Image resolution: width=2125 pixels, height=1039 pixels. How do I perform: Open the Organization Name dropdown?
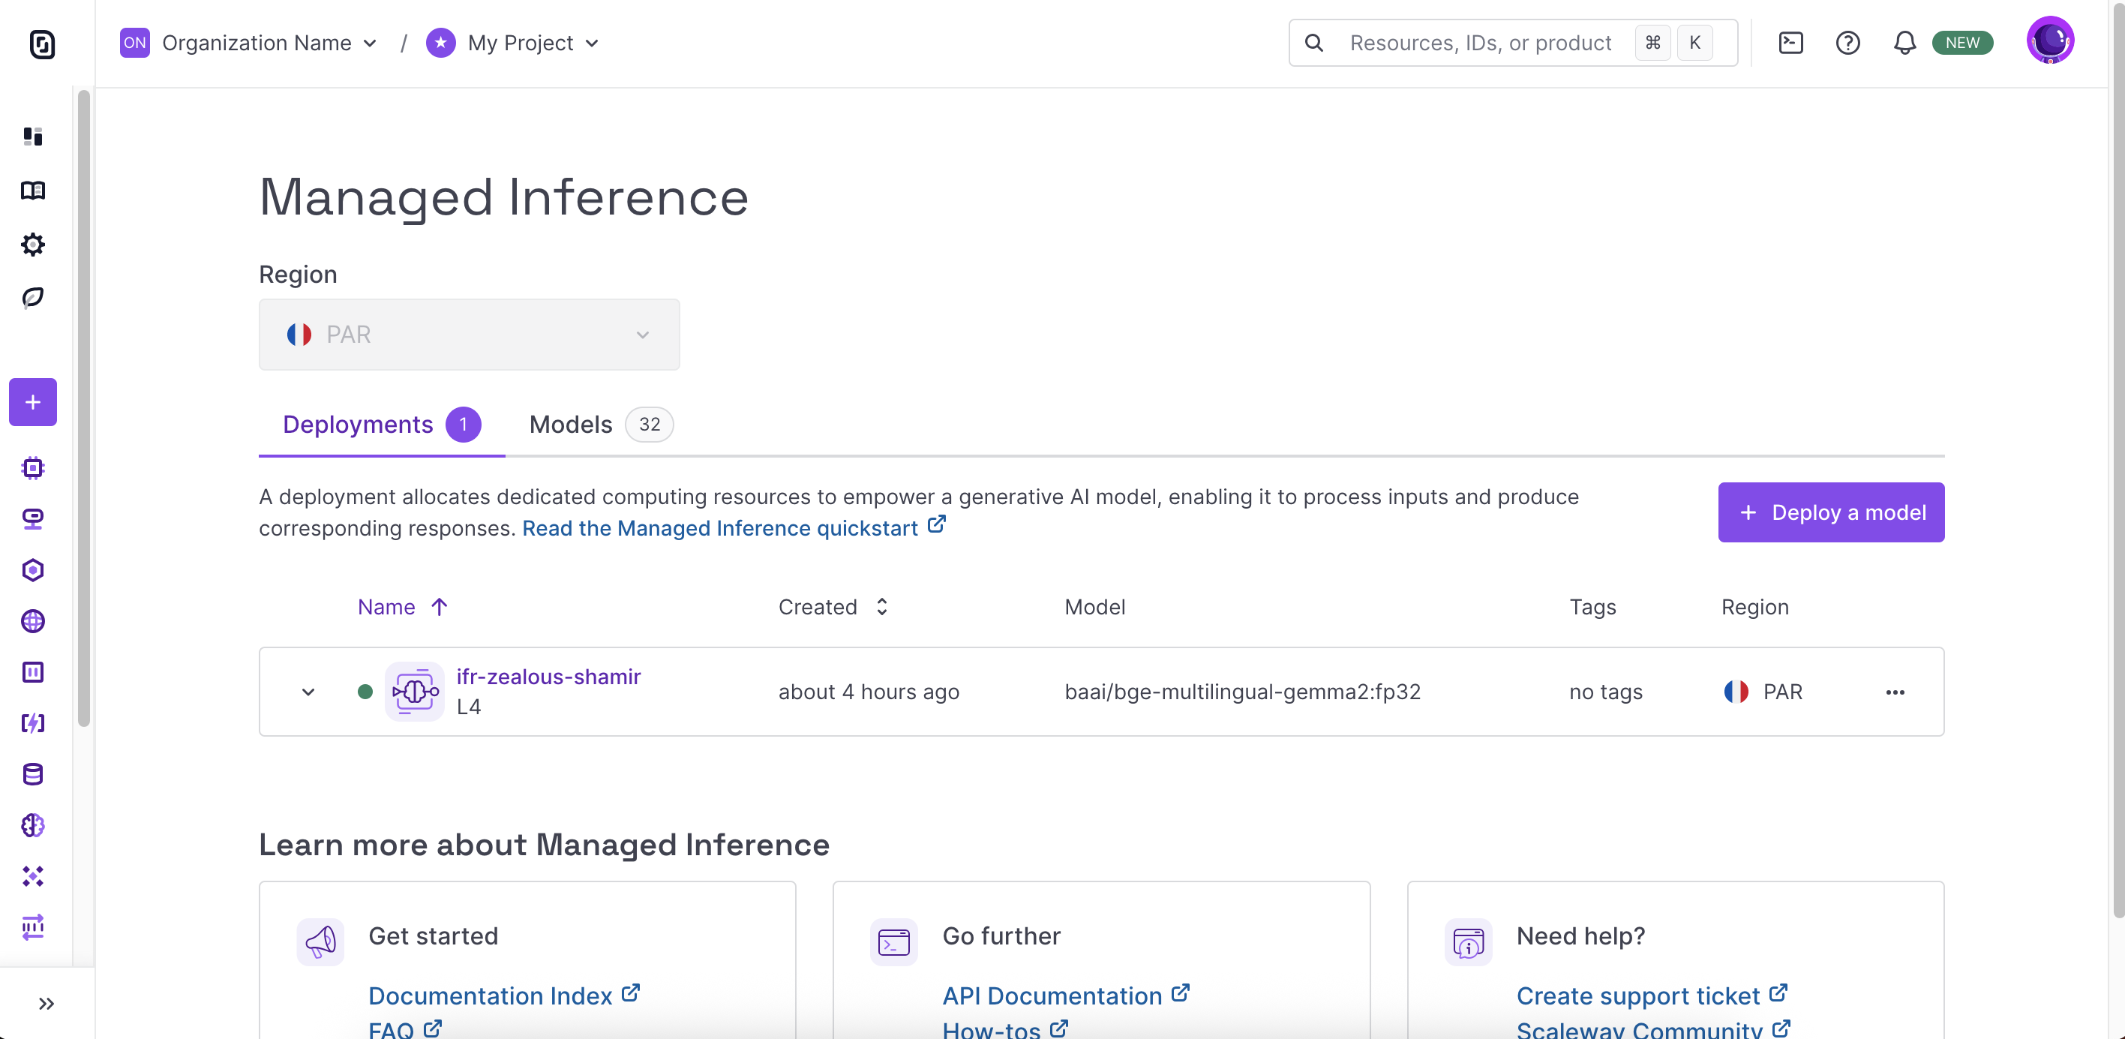pos(269,43)
